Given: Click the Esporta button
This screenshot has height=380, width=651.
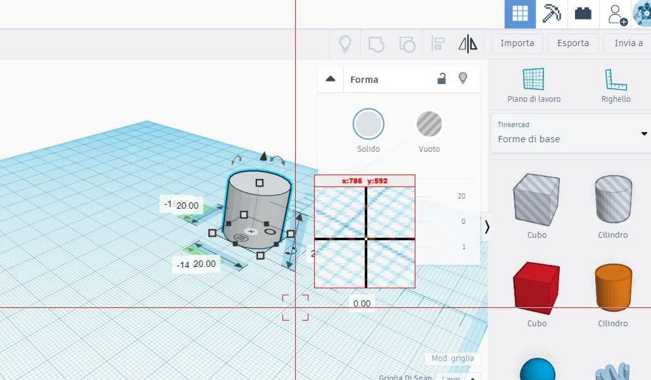Looking at the screenshot, I should 572,43.
